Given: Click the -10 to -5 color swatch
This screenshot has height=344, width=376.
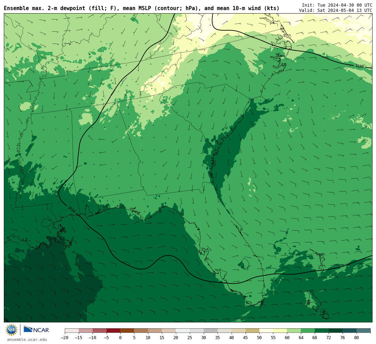Looking at the screenshot, I should (100, 331).
